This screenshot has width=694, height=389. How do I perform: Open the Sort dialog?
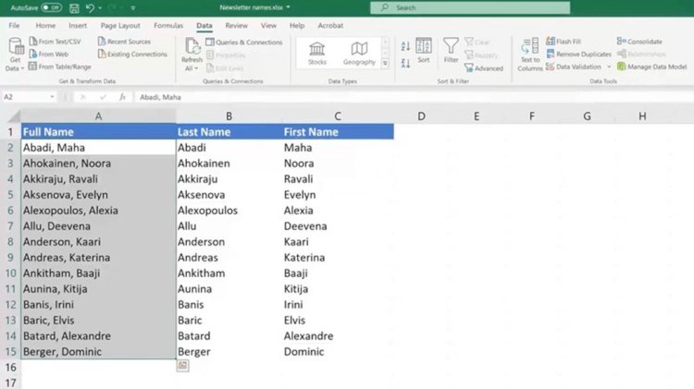pos(424,51)
